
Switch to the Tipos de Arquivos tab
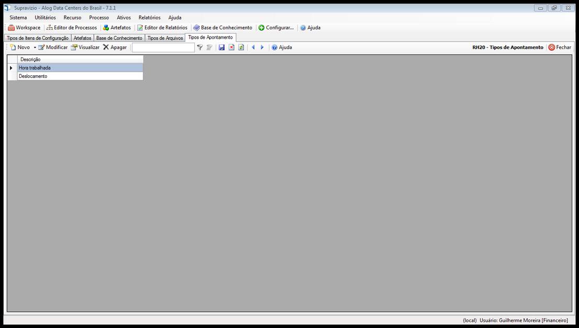[x=165, y=38]
